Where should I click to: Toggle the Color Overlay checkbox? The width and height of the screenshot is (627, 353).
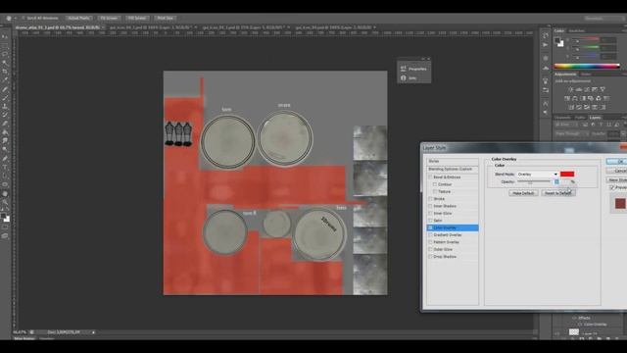(430, 227)
